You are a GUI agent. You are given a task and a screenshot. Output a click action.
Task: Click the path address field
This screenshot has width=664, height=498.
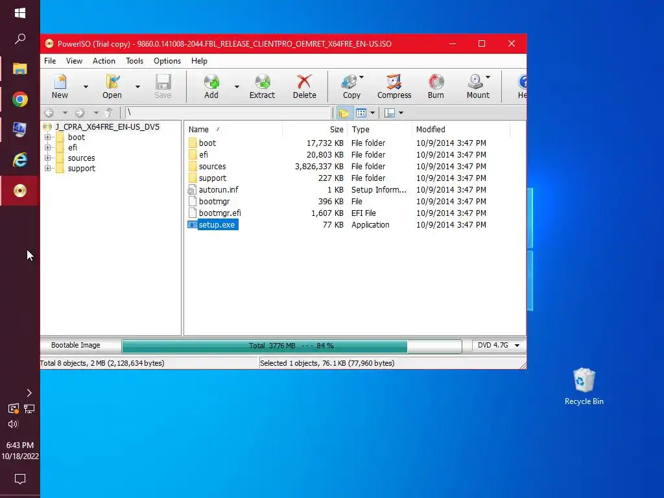click(x=228, y=113)
